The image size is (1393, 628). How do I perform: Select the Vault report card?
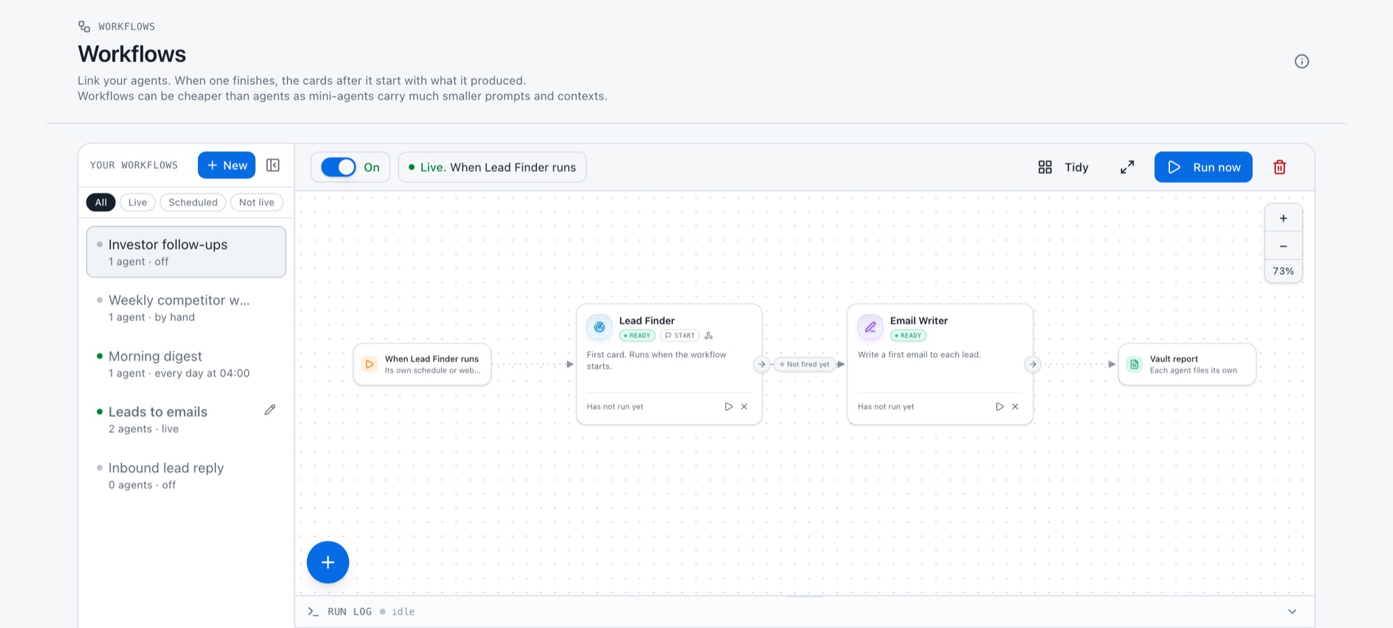coord(1187,364)
